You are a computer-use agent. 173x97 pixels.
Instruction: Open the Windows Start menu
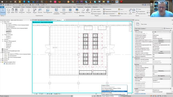pos(2,2)
